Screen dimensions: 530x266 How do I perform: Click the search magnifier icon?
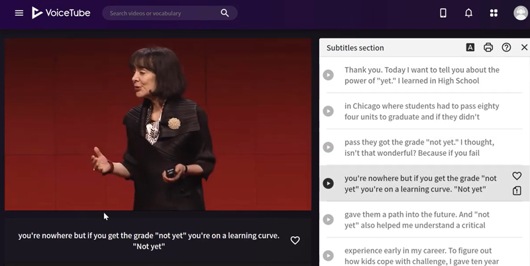[x=225, y=13]
